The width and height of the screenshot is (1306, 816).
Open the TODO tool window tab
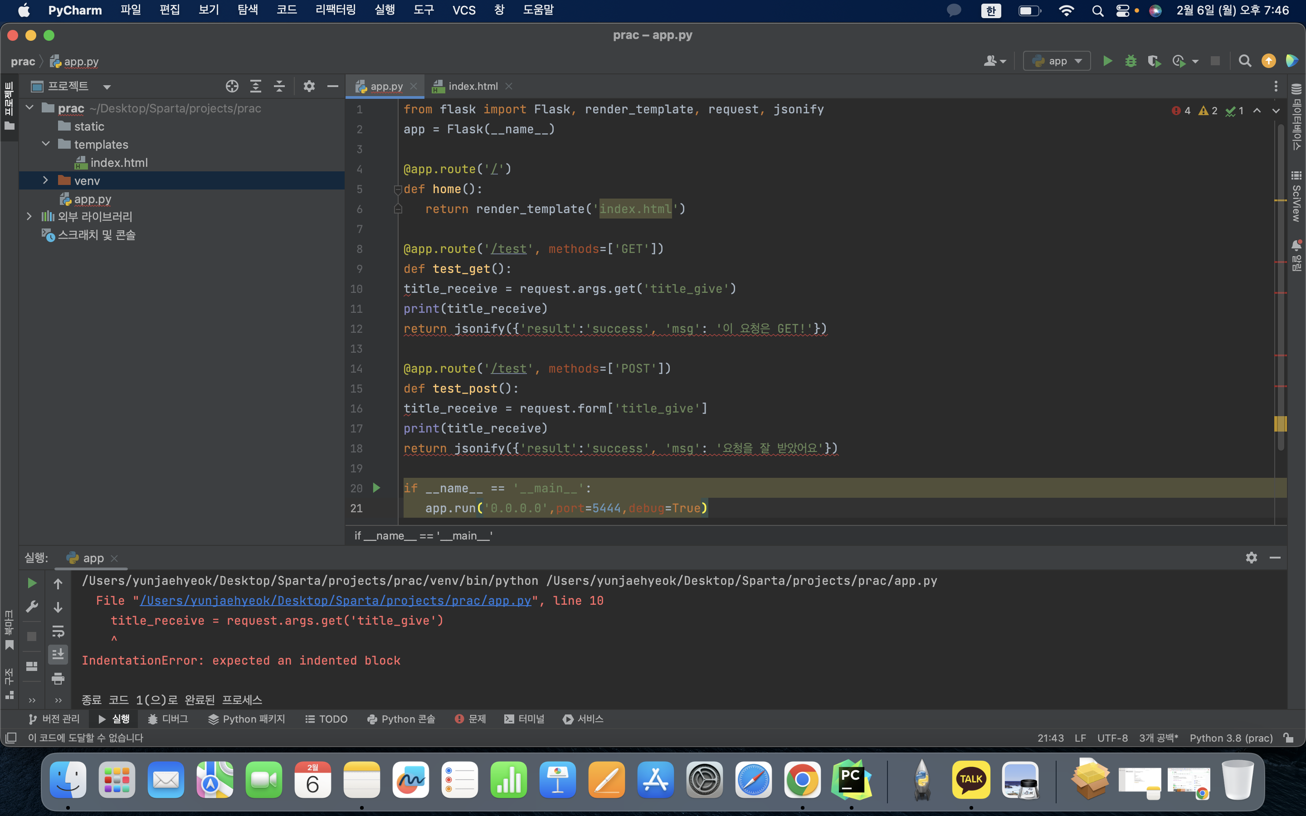(x=326, y=719)
